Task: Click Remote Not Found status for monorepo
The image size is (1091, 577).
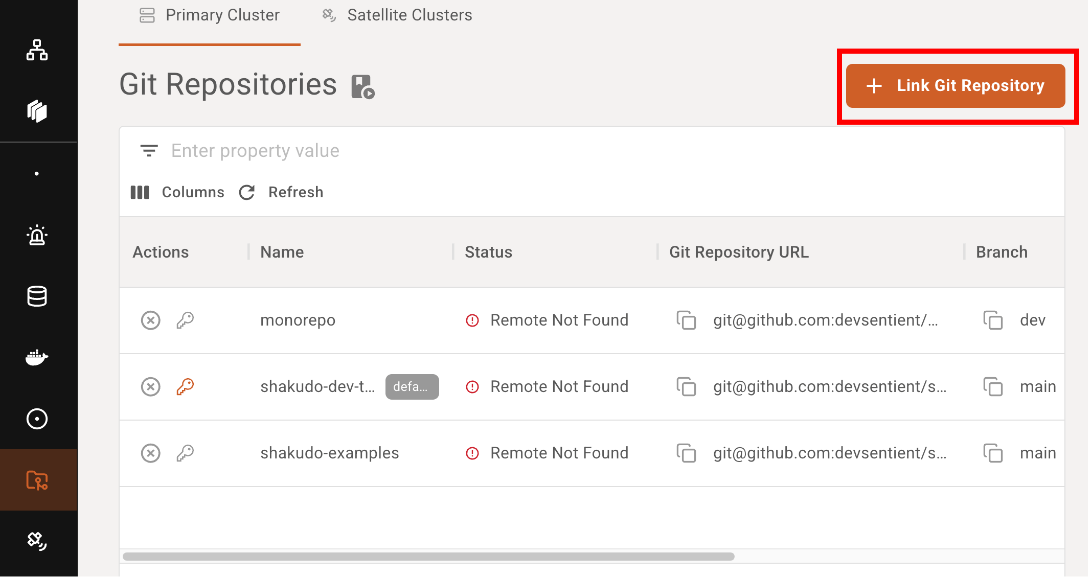Action: (x=559, y=320)
